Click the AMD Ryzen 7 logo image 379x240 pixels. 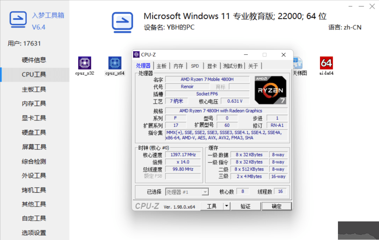tap(270, 90)
